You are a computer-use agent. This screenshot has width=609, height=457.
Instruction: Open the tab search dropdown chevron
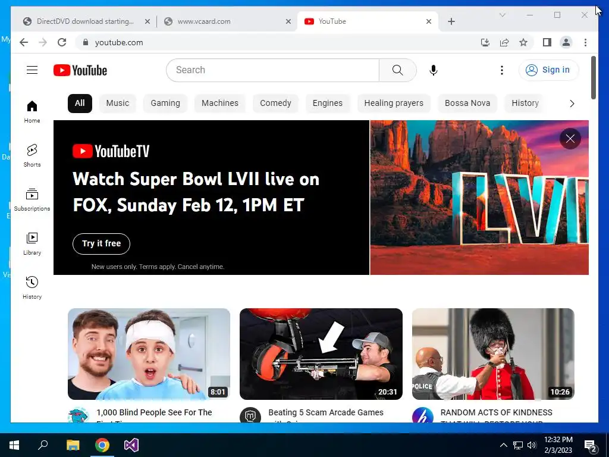[502, 15]
